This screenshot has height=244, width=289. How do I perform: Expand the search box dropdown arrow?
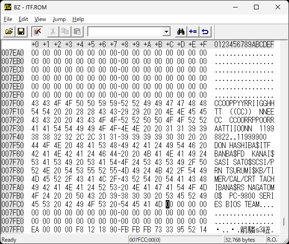point(166,32)
